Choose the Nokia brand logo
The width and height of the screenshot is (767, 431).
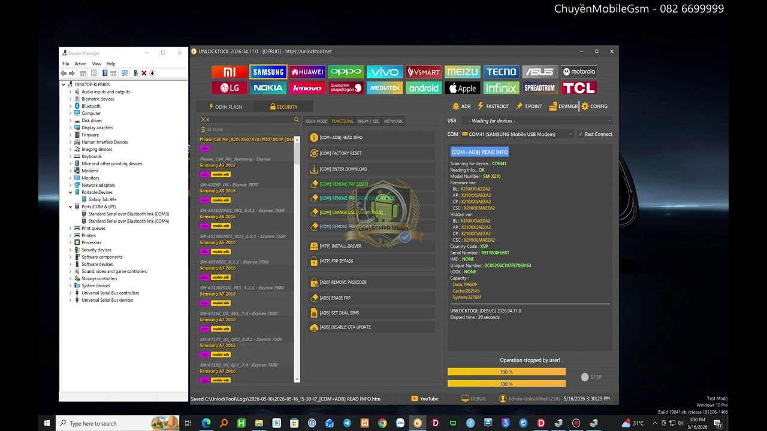point(268,88)
